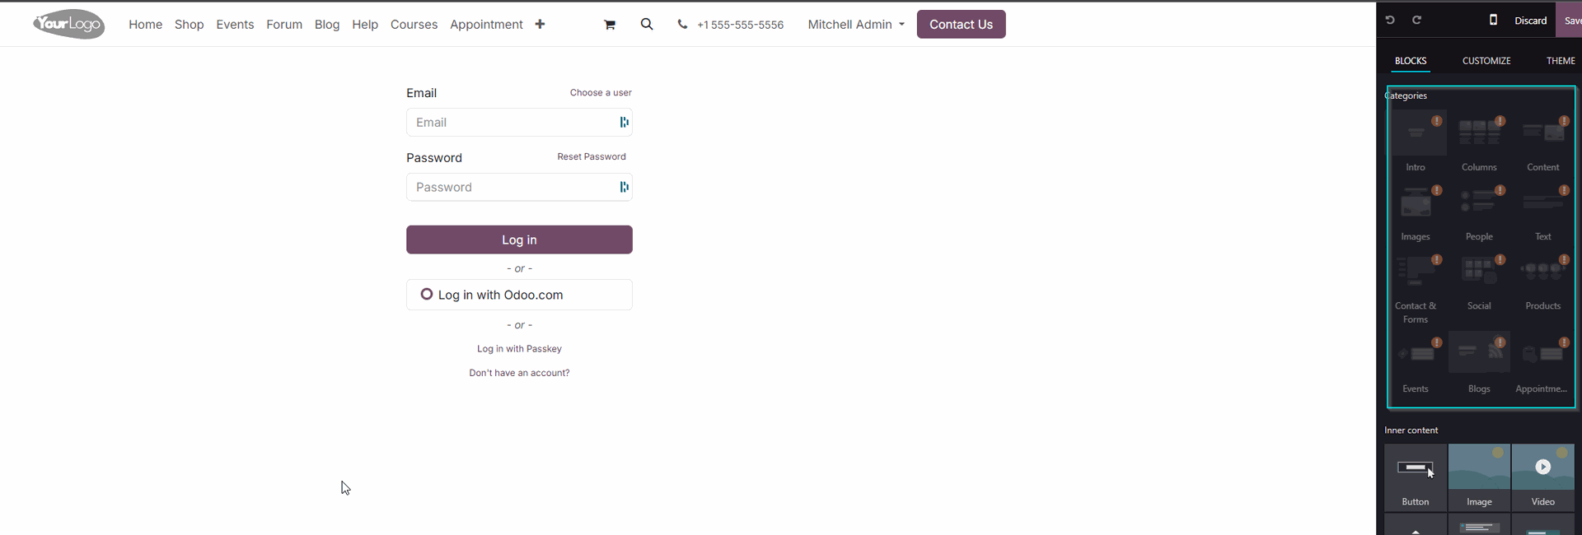Switch to the Theme tab

pos(1560,61)
